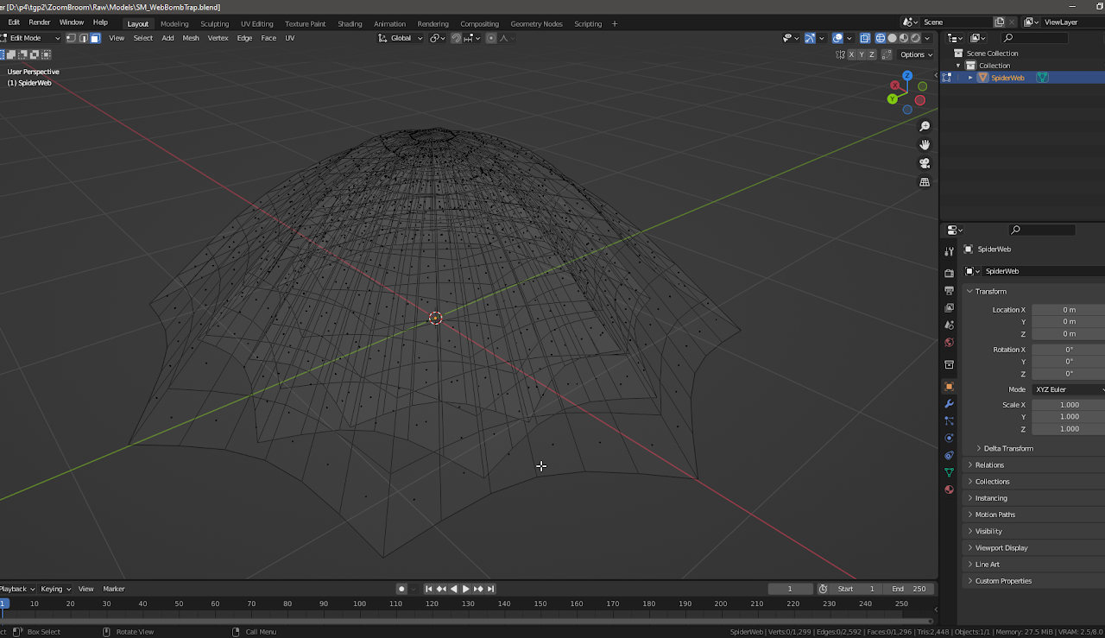
Task: Open the Object properties tab
Action: 949,387
